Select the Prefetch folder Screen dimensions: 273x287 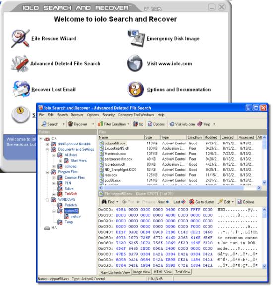[70, 205]
